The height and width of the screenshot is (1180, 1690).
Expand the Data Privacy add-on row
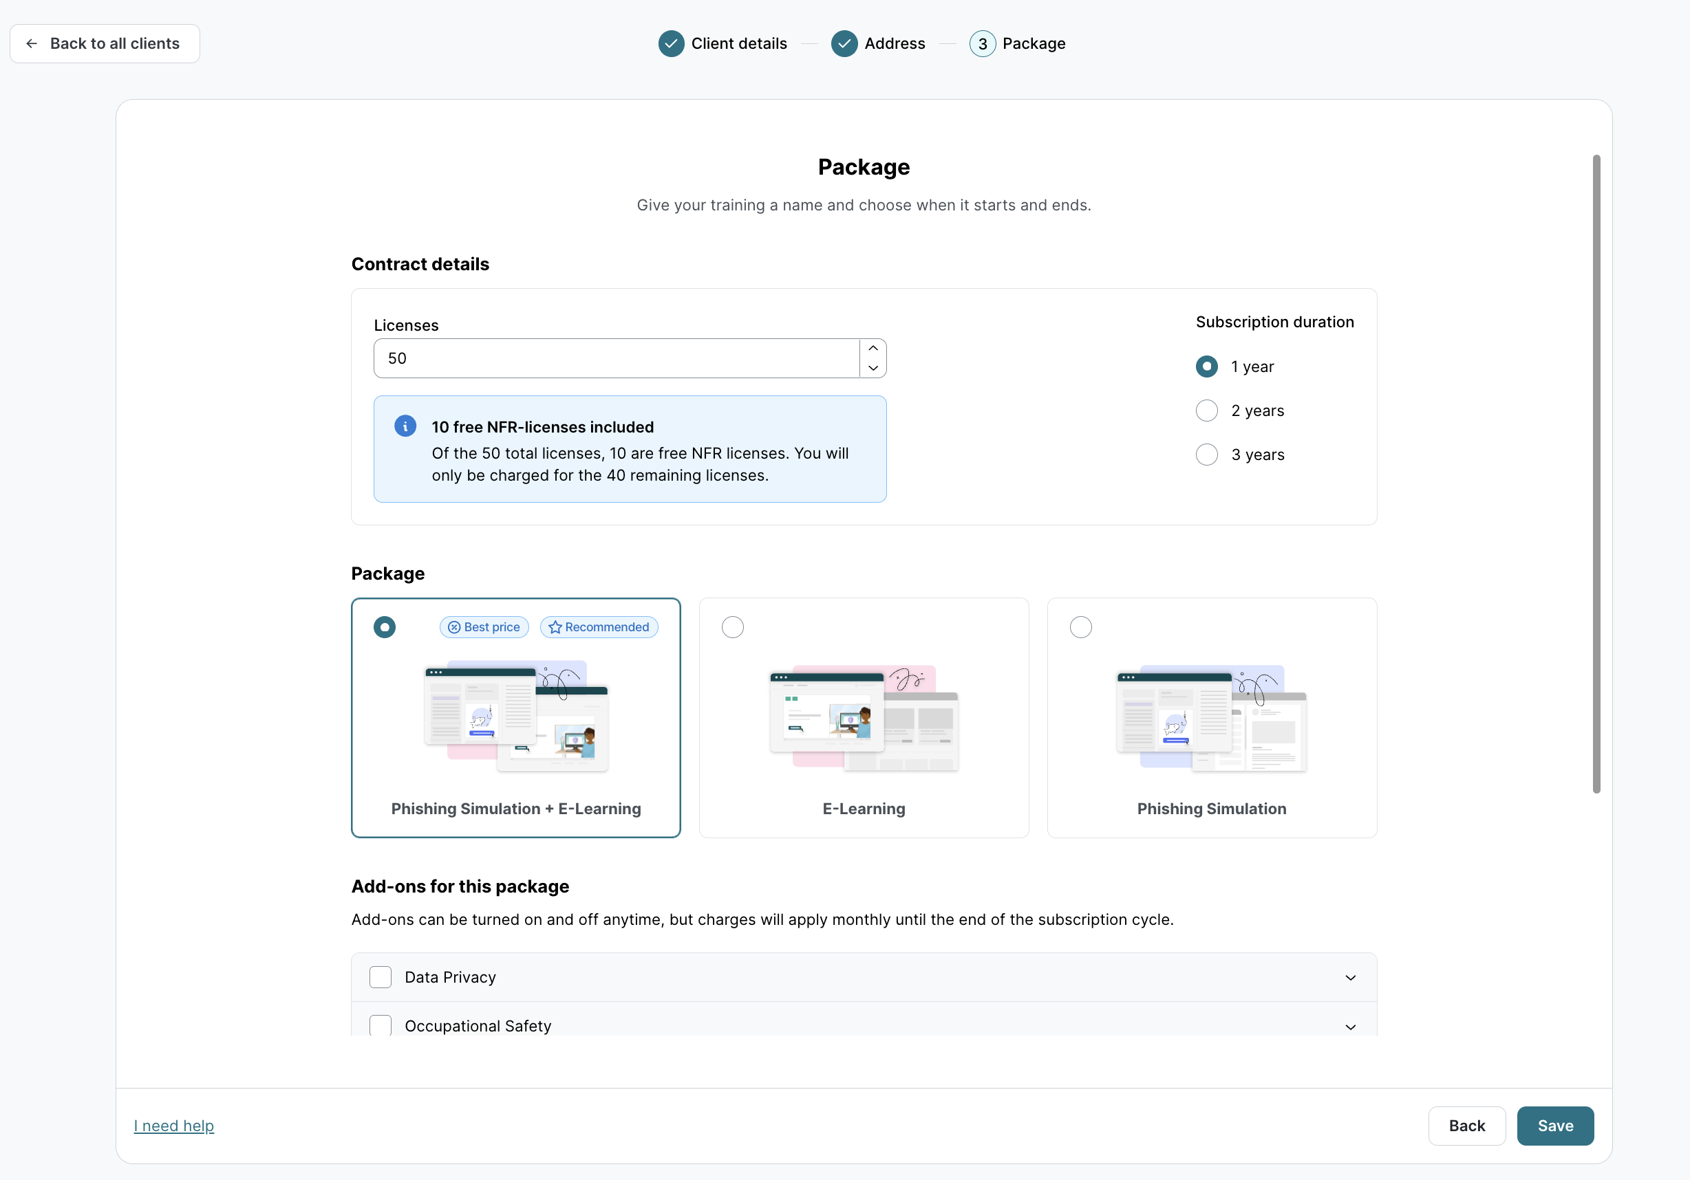click(1350, 977)
